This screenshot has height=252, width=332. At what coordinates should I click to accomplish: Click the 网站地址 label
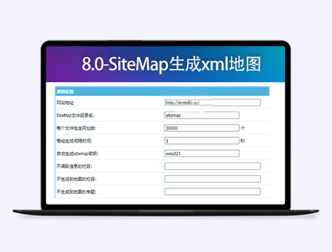click(65, 103)
